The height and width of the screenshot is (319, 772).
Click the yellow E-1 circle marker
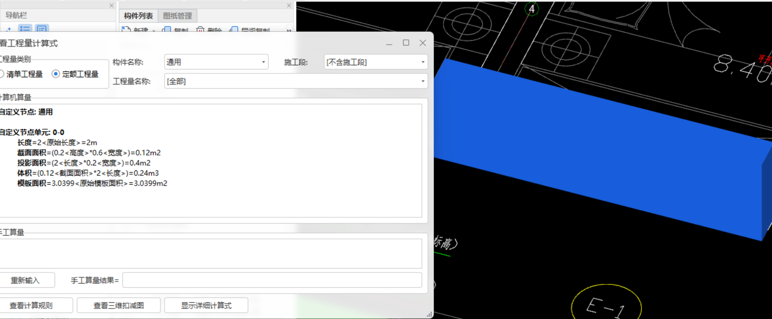coord(606,304)
